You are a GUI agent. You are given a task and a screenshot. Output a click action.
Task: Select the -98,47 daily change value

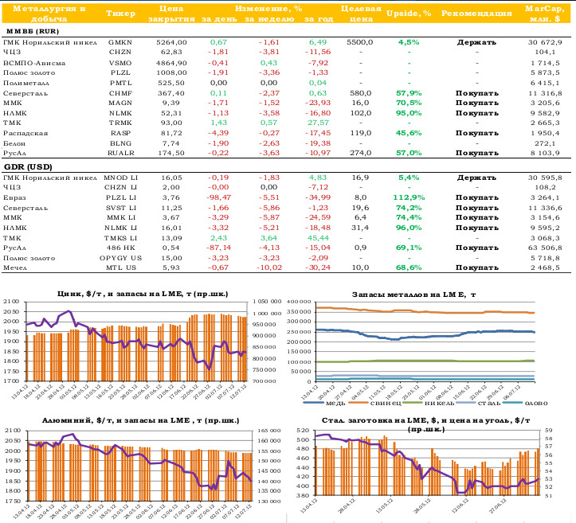click(x=218, y=197)
